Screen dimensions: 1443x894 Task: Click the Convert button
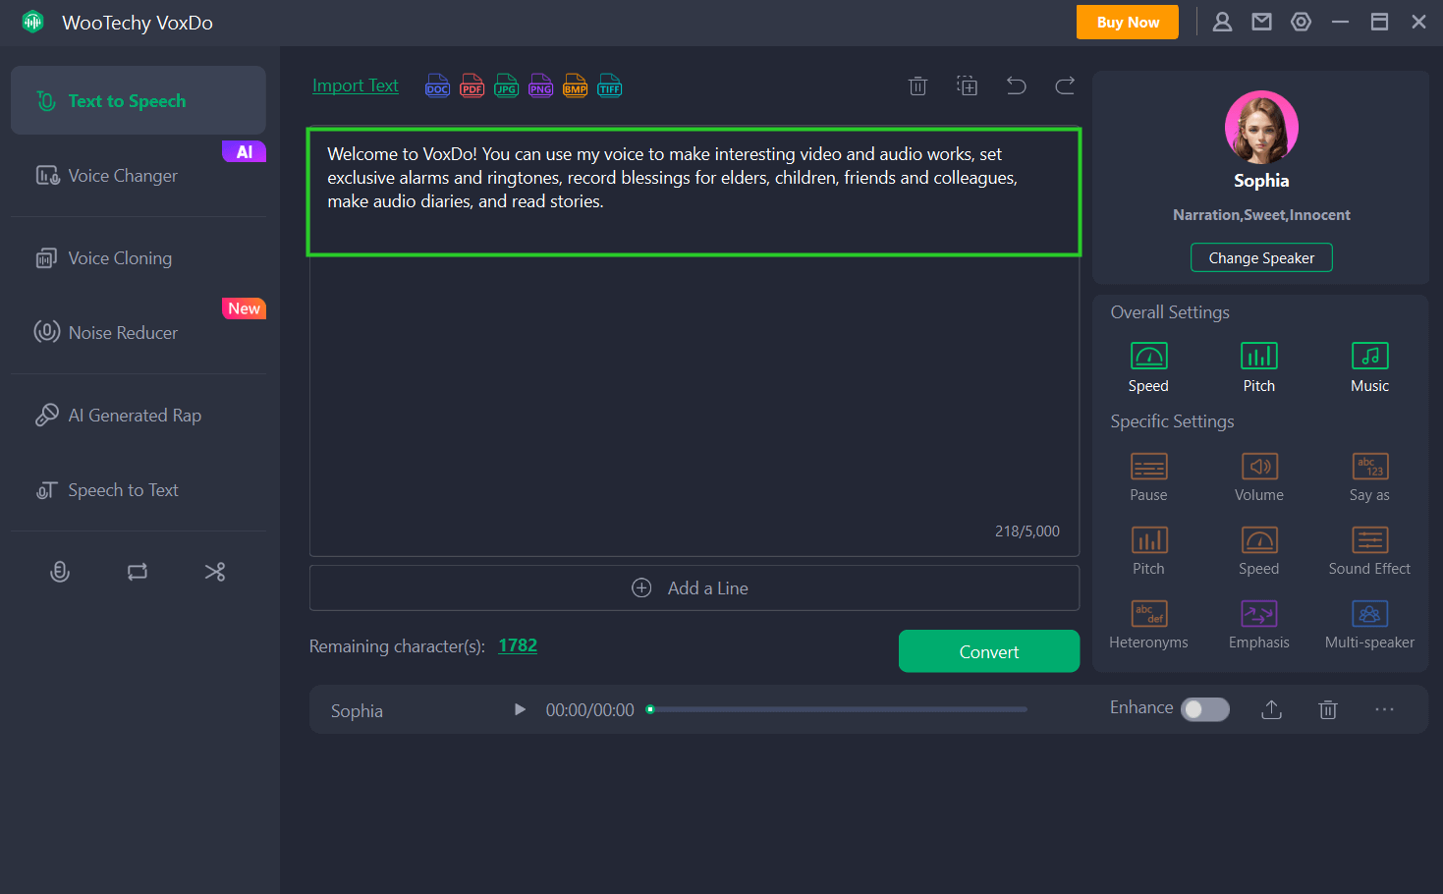tap(988, 650)
